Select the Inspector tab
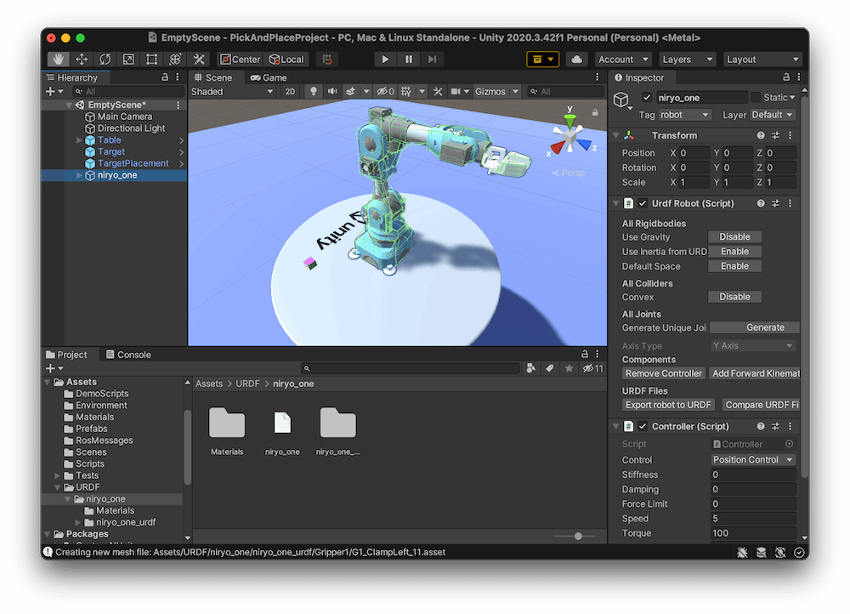This screenshot has width=850, height=614. 639,77
